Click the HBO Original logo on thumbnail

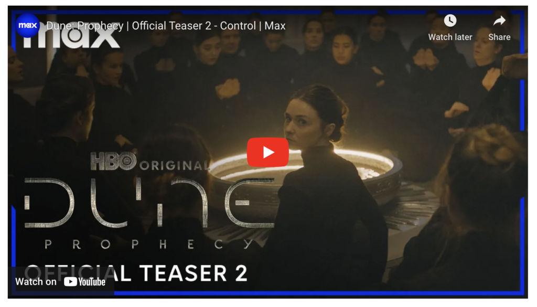[150, 162]
